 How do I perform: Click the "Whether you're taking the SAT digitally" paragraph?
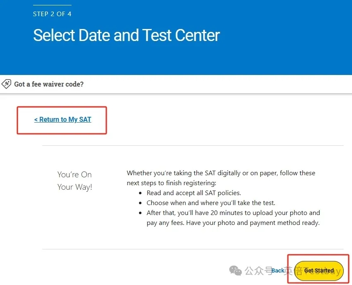pyautogui.click(x=221, y=173)
